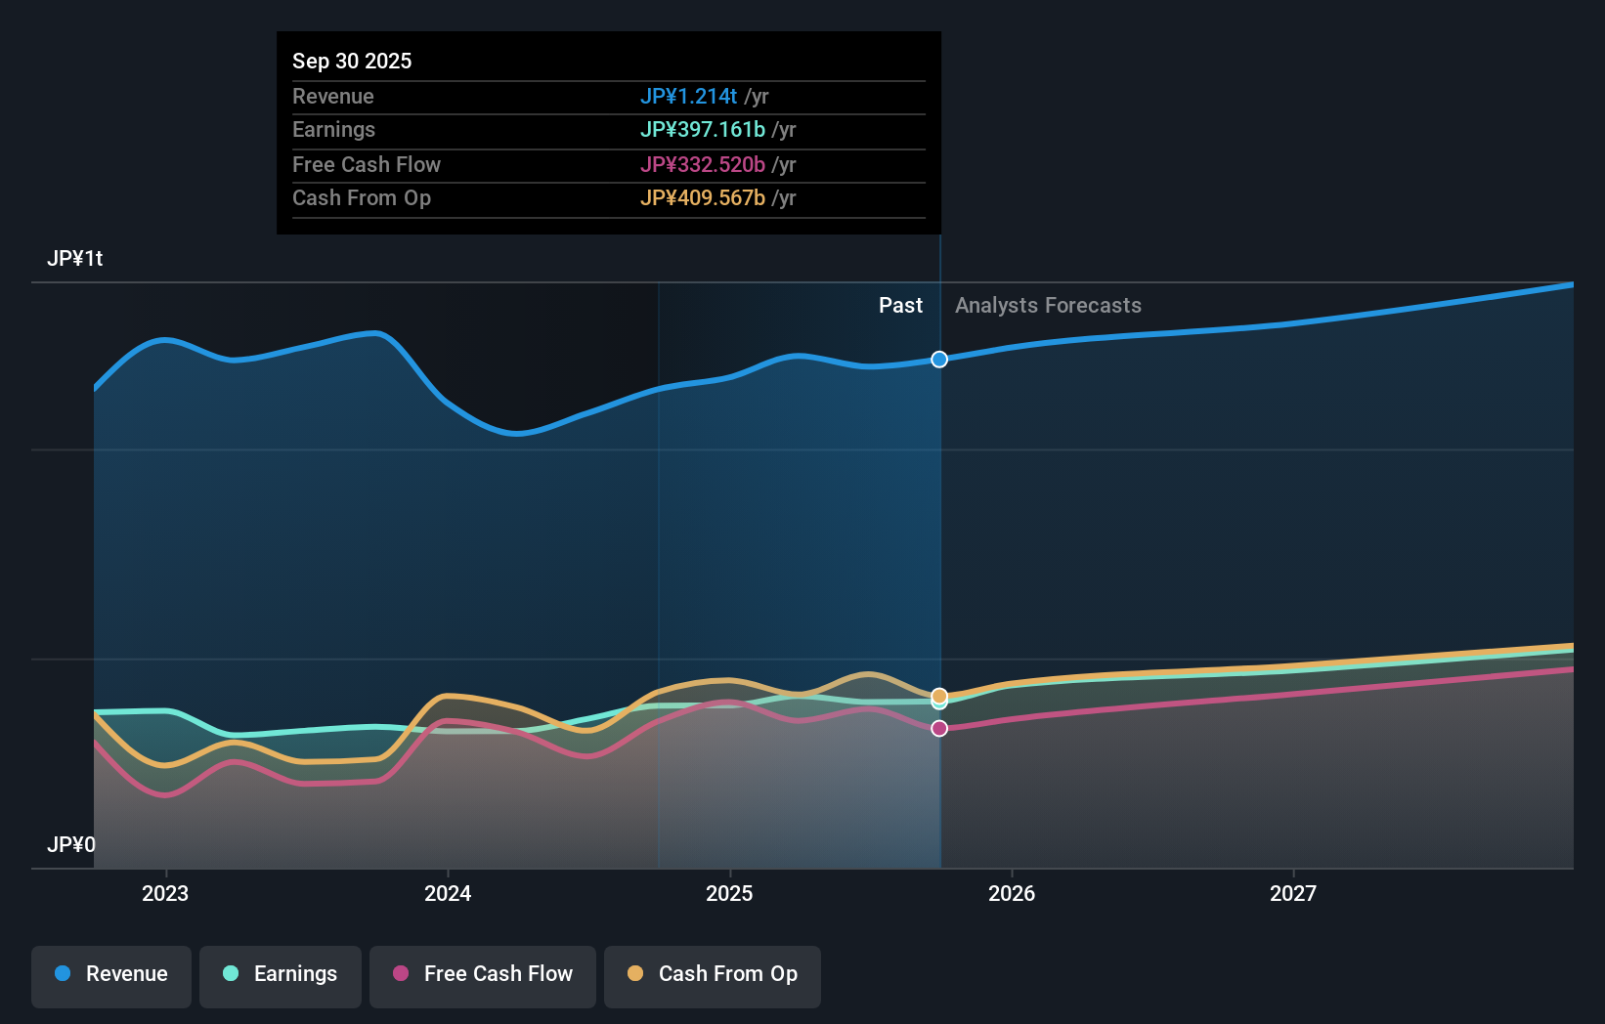The height and width of the screenshot is (1024, 1605).
Task: Click the pink Free Cash Flow legend dot
Action: [401, 974]
